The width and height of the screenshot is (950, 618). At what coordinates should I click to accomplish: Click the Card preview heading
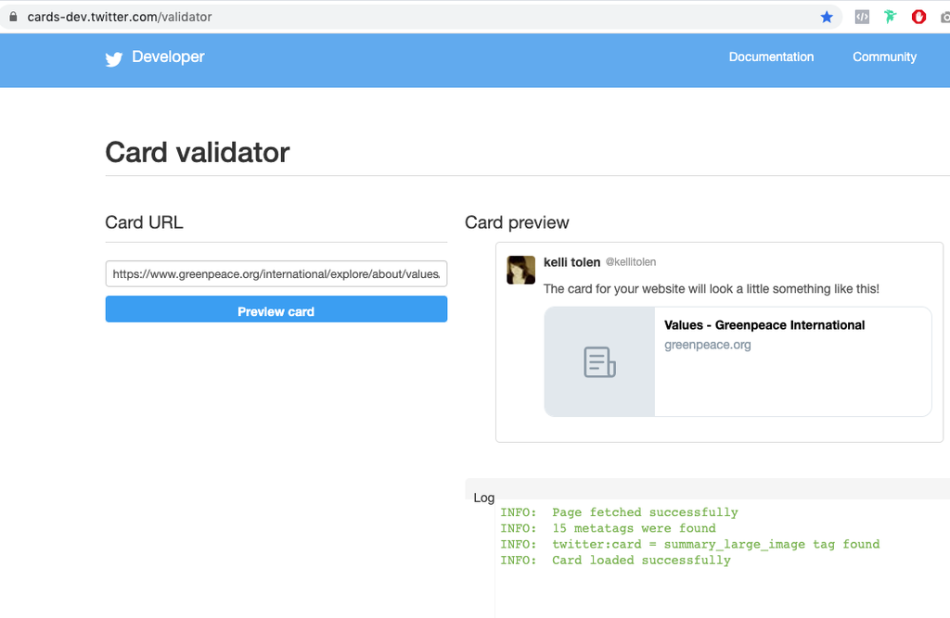coord(517,222)
